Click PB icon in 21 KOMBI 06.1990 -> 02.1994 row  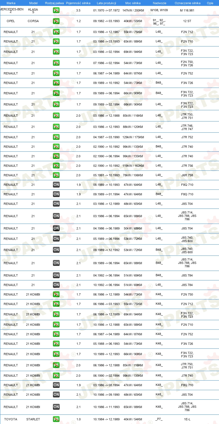tap(56, 376)
